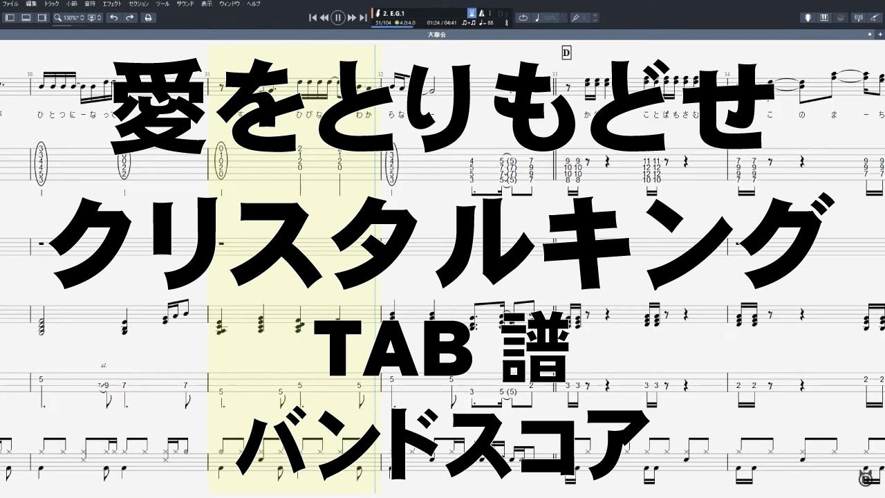Viewport: 885px width, 498px height.
Task: Click section marker D in the score
Action: pos(566,52)
